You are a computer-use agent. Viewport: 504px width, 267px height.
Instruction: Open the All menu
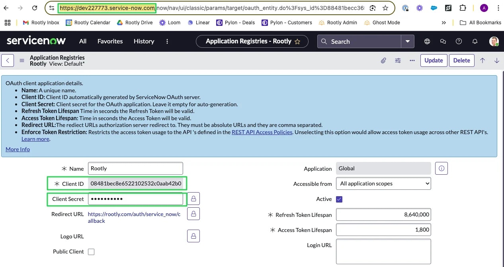[x=83, y=41]
